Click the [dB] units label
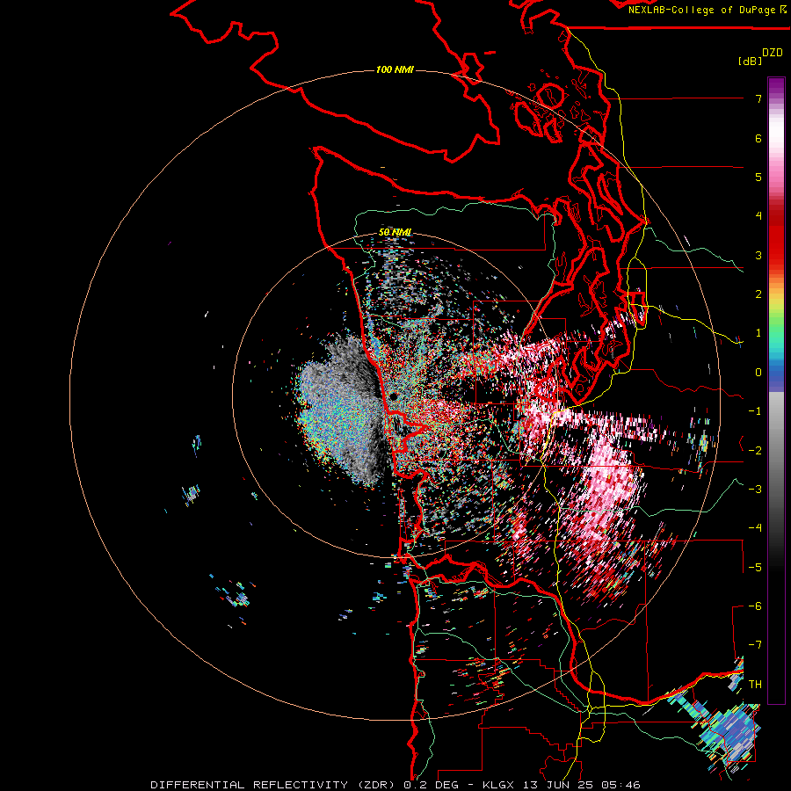The width and height of the screenshot is (791, 791). pos(751,61)
